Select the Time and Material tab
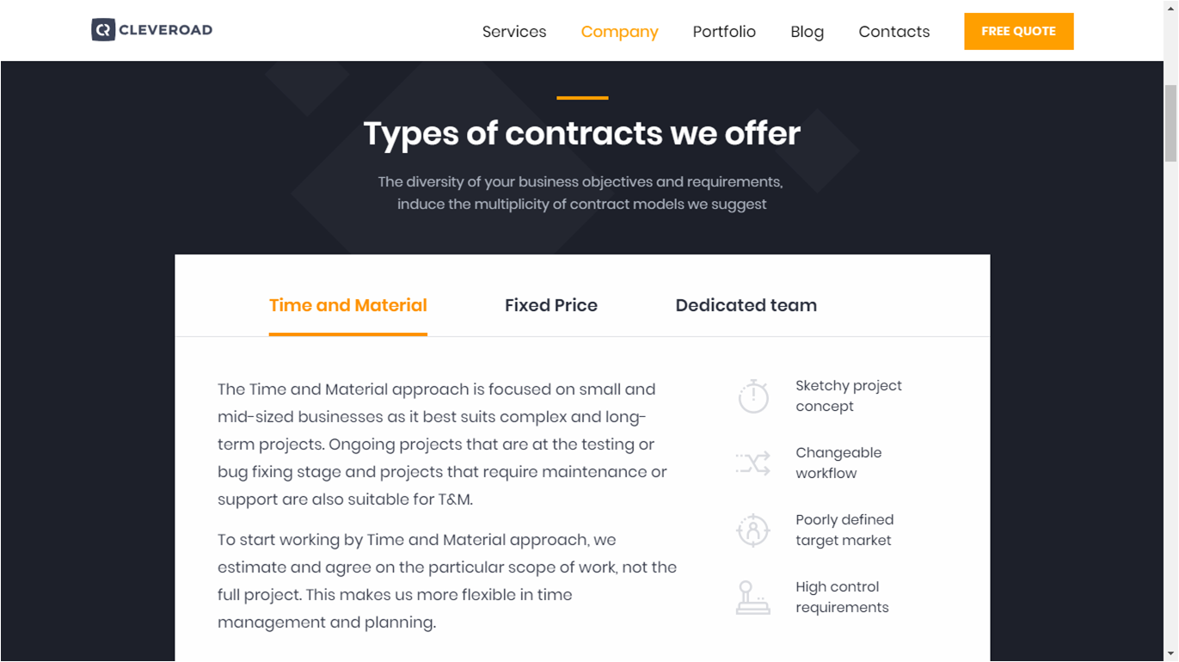Image resolution: width=1179 pixels, height=662 pixels. click(x=348, y=305)
